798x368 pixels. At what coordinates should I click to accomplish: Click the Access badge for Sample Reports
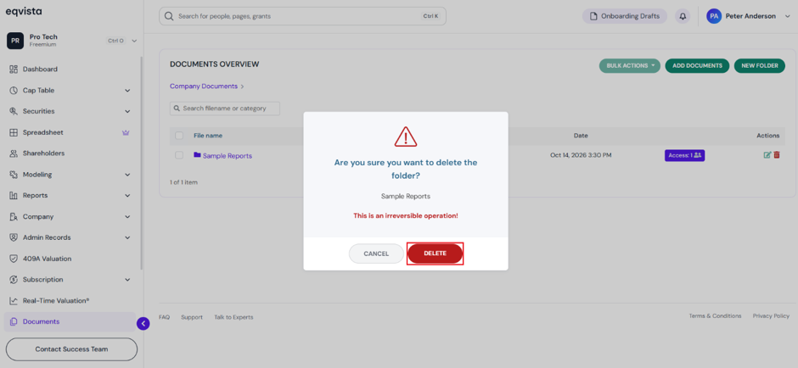click(684, 155)
